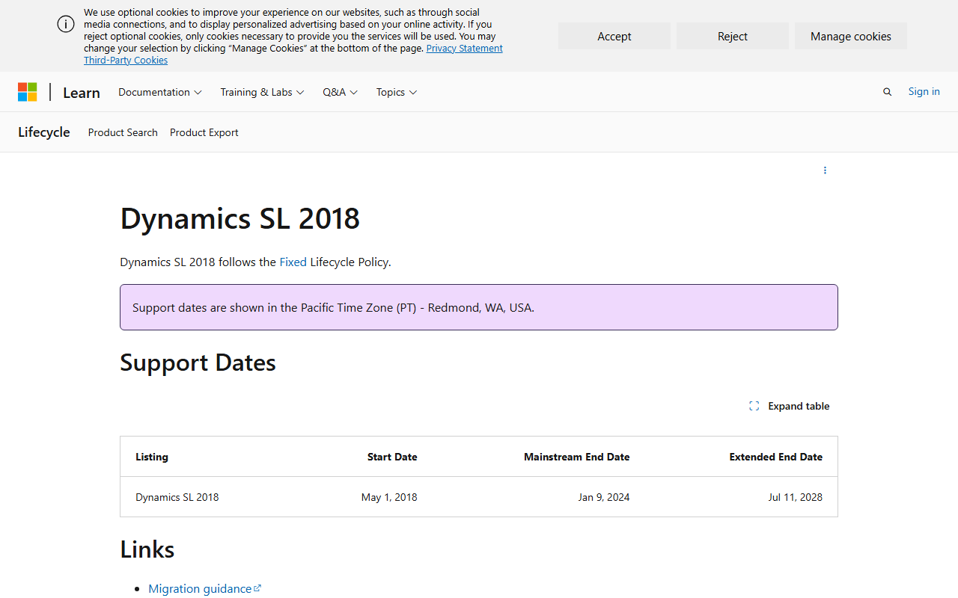
Task: Open the Lifecycle home link
Action: (x=44, y=132)
